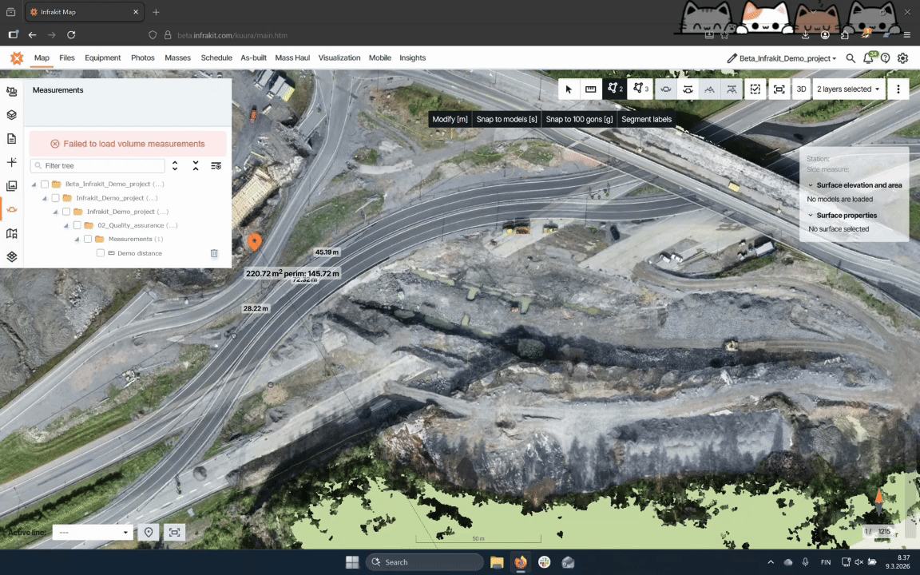Open the Mass Haul menu tab
This screenshot has height=575, width=920.
[292, 58]
